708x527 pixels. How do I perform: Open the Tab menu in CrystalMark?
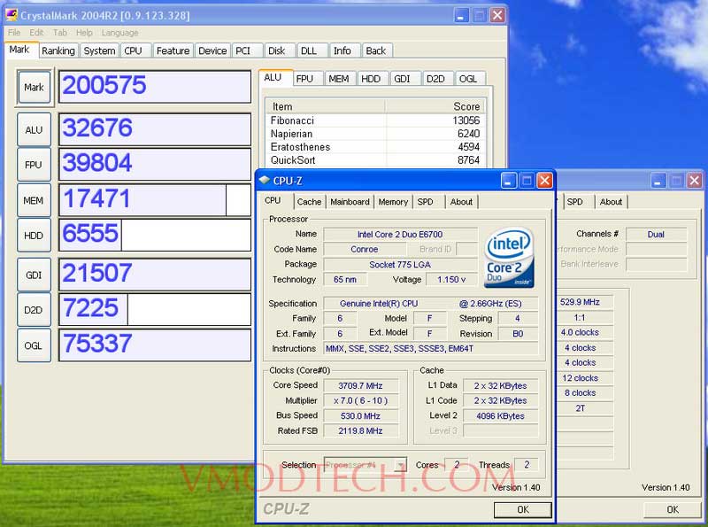(x=60, y=33)
